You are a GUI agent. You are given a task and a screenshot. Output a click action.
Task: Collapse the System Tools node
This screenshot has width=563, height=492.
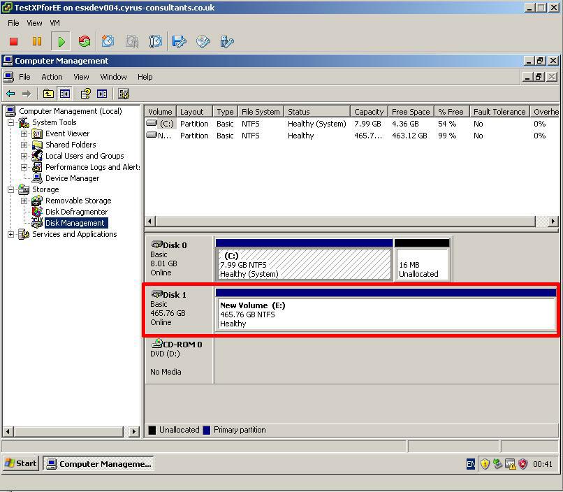(11, 122)
